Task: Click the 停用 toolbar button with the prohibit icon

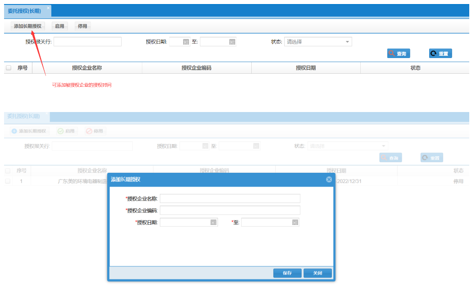Action: point(95,131)
